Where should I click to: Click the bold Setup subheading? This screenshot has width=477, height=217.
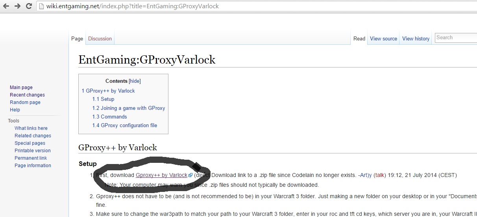point(87,164)
